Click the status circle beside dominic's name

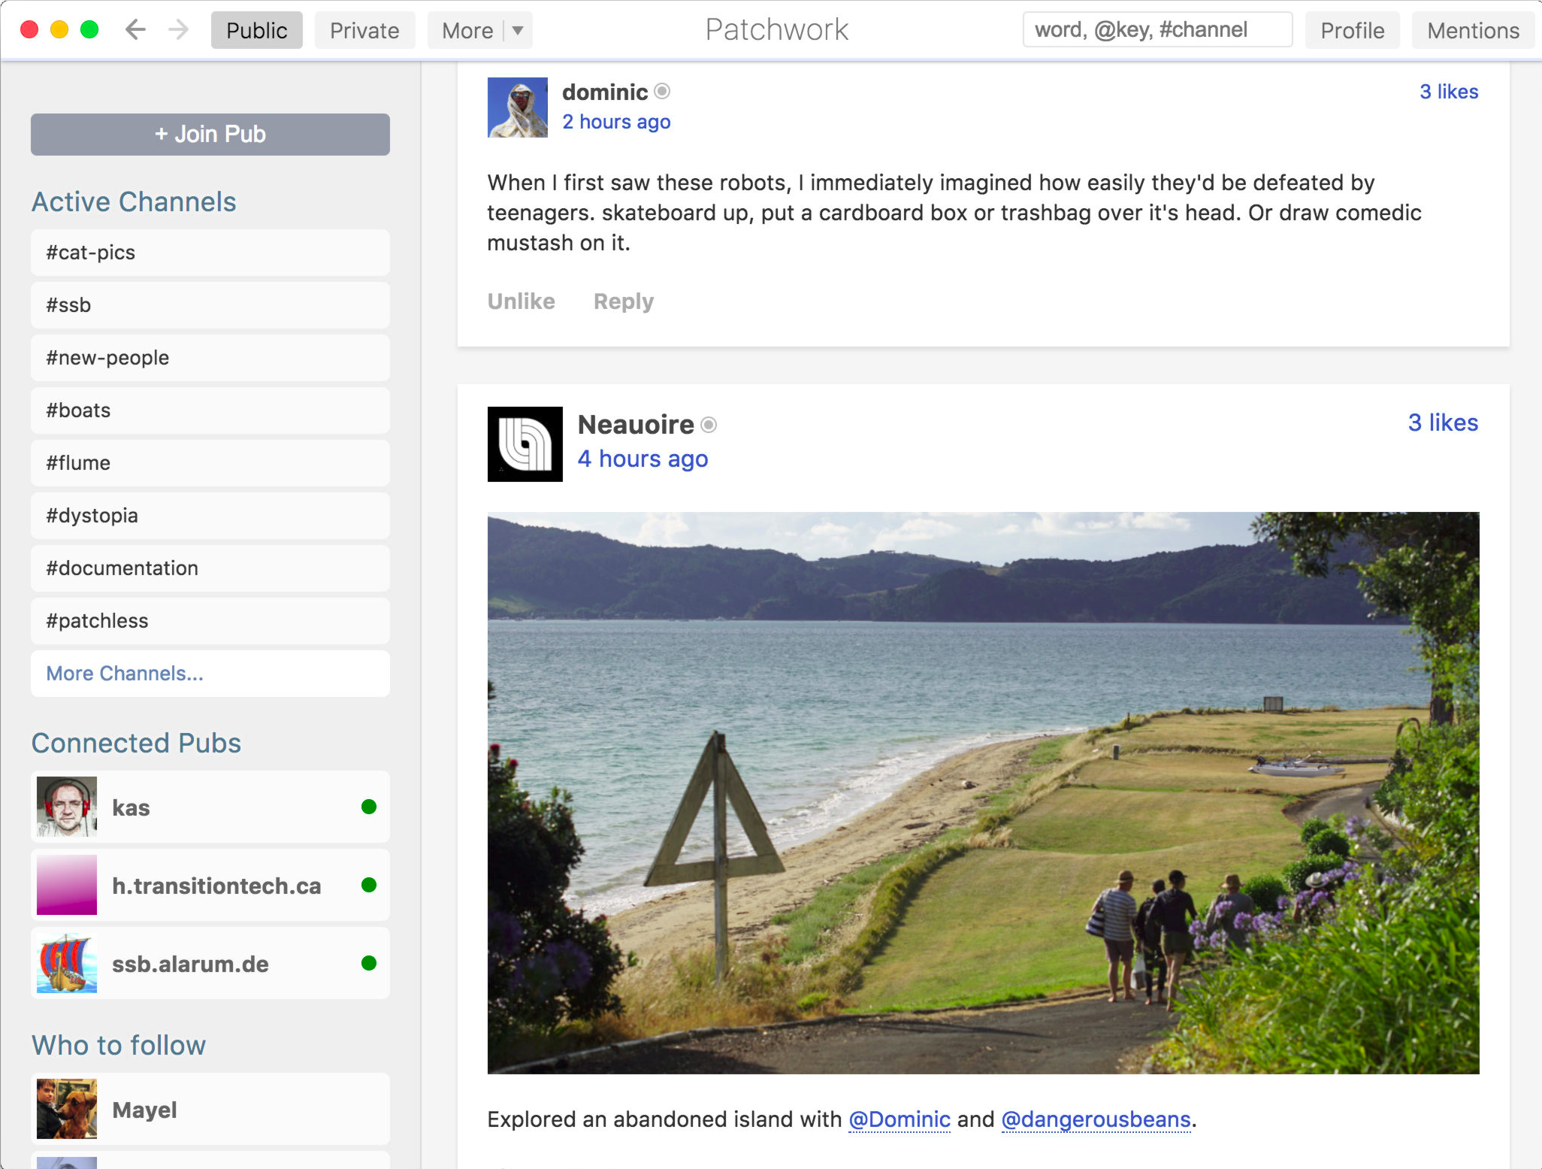[x=662, y=91]
